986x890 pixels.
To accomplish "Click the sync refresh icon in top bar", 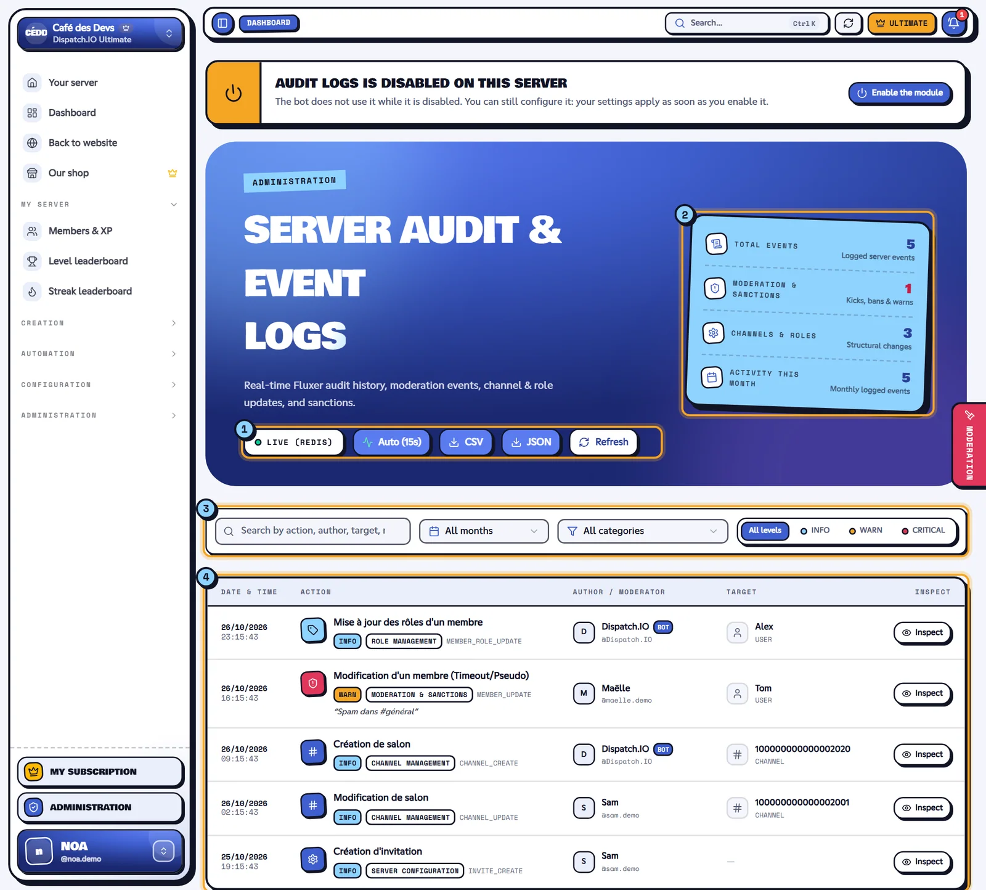I will coord(848,23).
